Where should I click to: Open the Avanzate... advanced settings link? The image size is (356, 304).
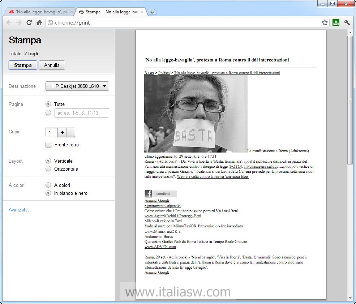click(20, 210)
